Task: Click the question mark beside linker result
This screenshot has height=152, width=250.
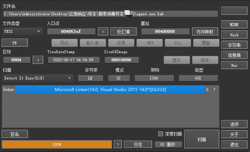Action: coord(214,90)
